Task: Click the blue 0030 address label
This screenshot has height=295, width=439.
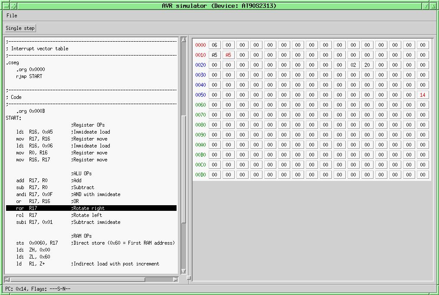Action: click(x=200, y=75)
